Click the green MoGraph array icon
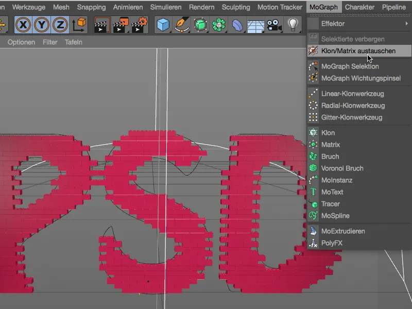Image resolution: width=412 pixels, height=309 pixels. (x=219, y=24)
